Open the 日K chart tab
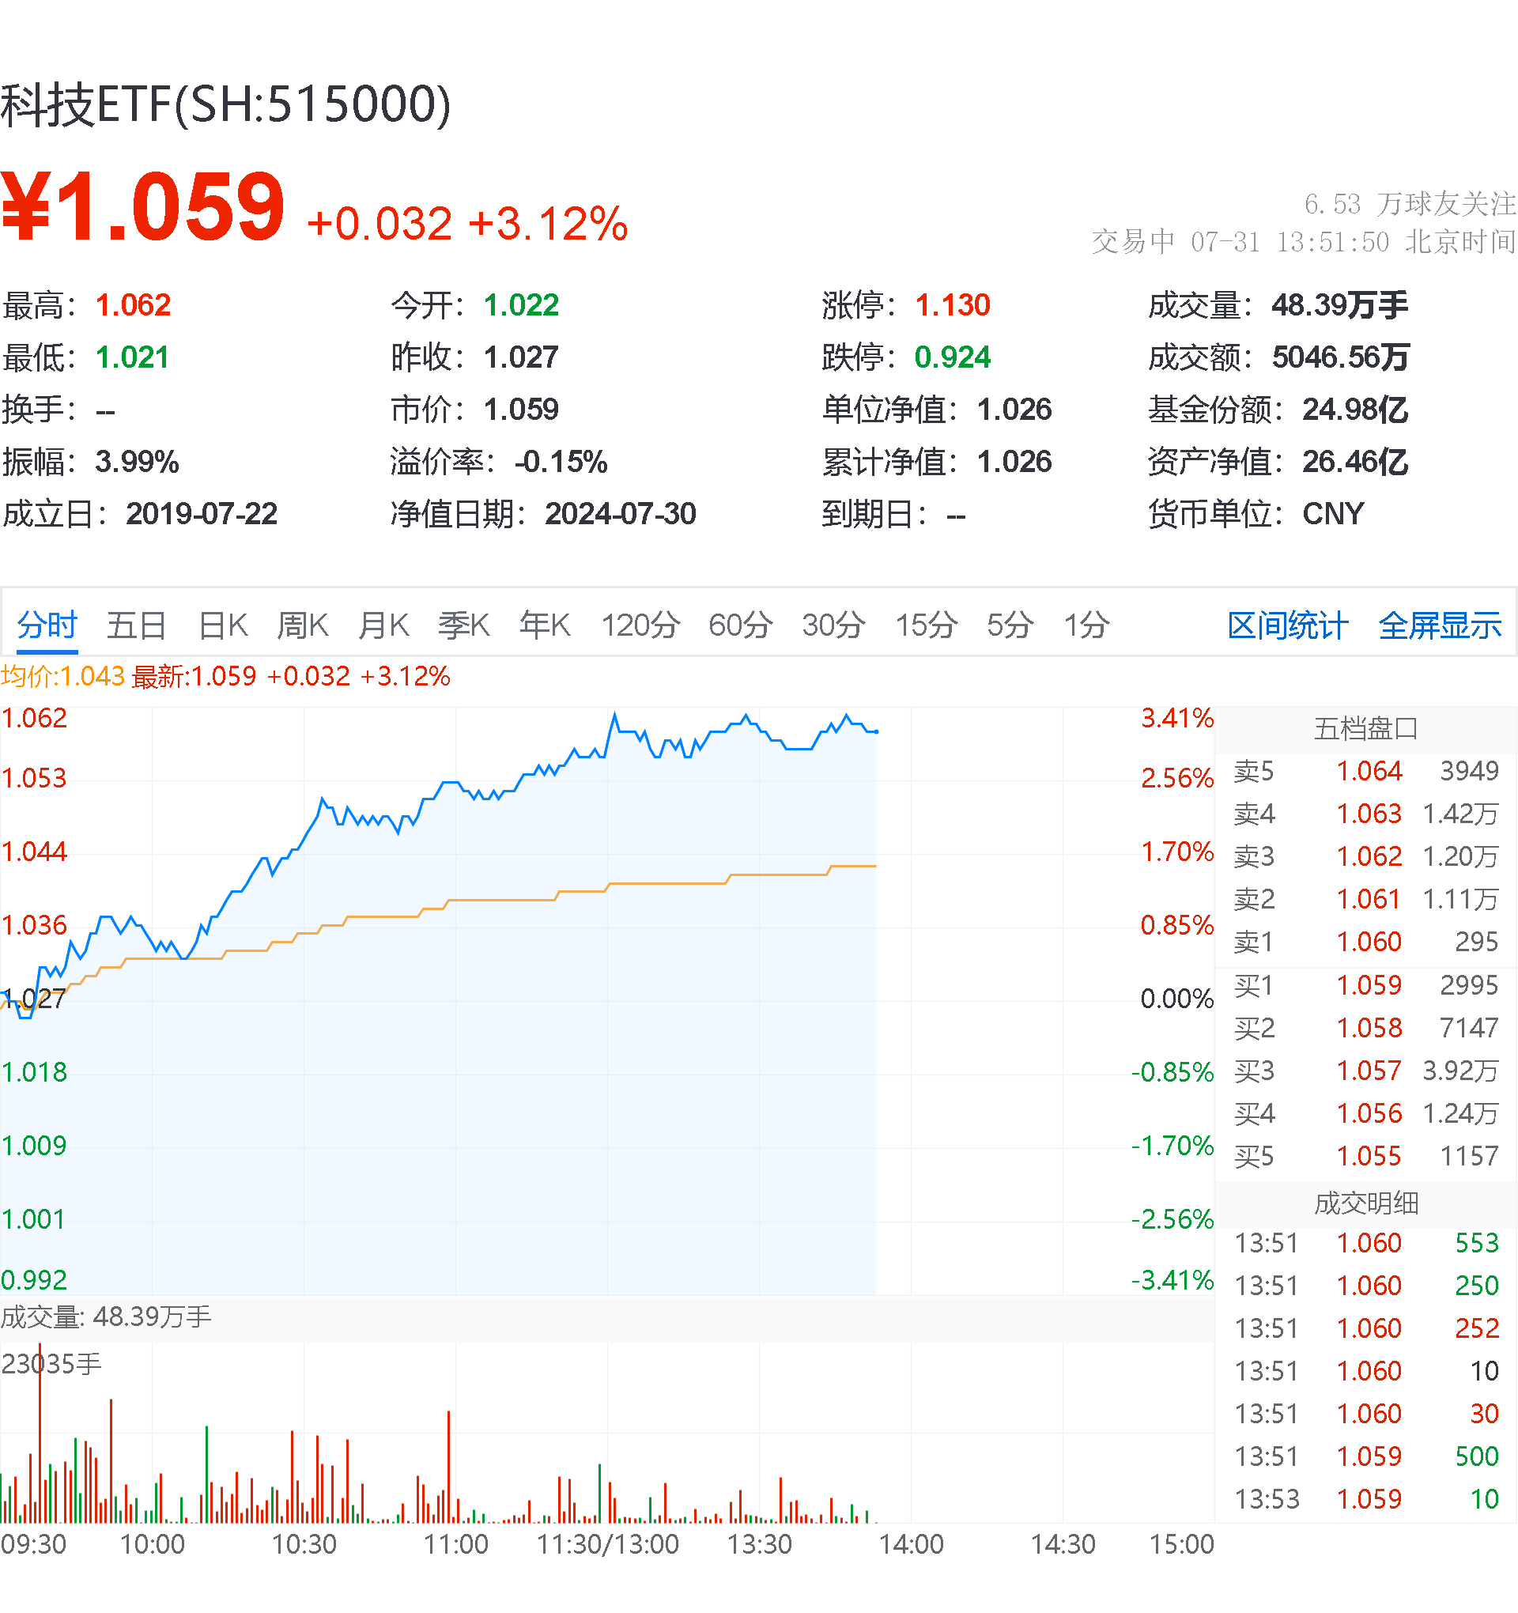This screenshot has width=1518, height=1613. (223, 625)
